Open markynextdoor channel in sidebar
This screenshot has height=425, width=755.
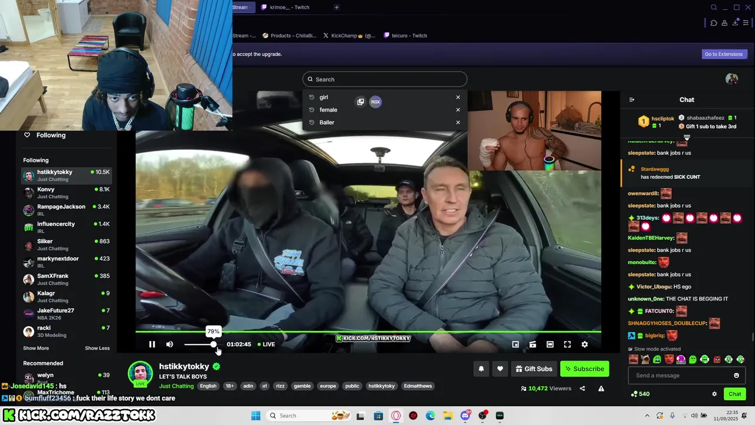click(x=67, y=262)
